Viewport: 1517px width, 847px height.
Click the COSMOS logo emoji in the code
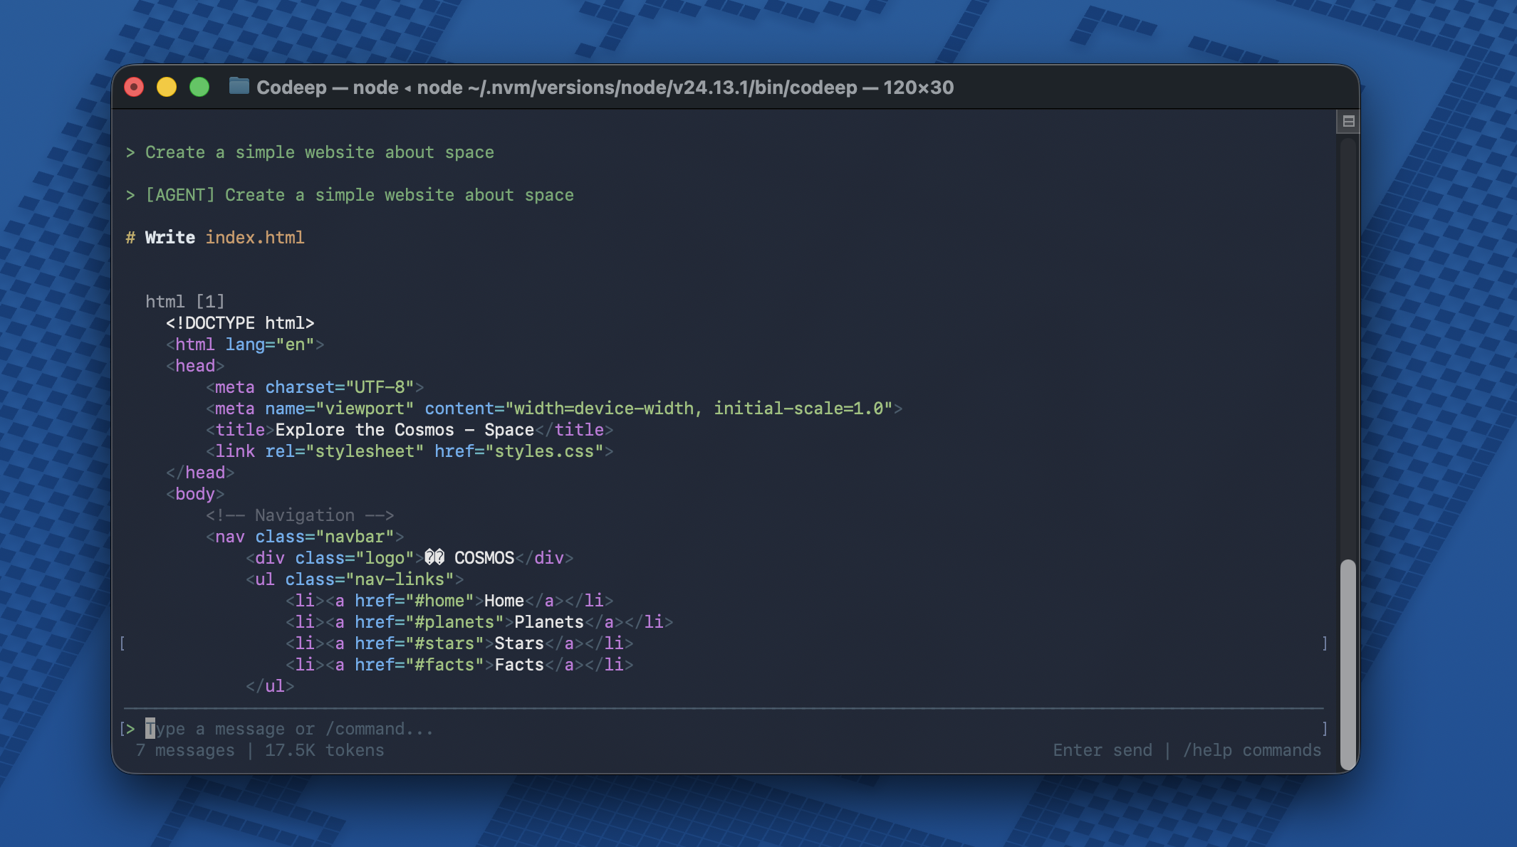pyautogui.click(x=435, y=558)
